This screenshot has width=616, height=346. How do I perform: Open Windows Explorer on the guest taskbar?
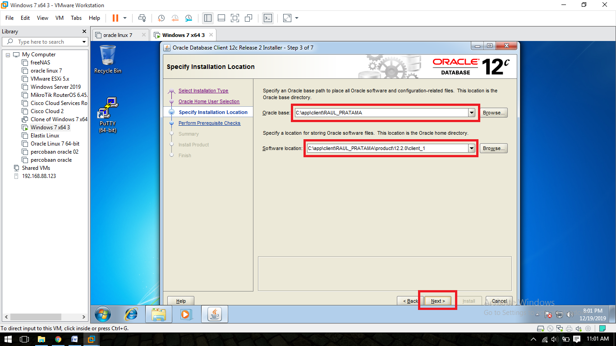[158, 314]
